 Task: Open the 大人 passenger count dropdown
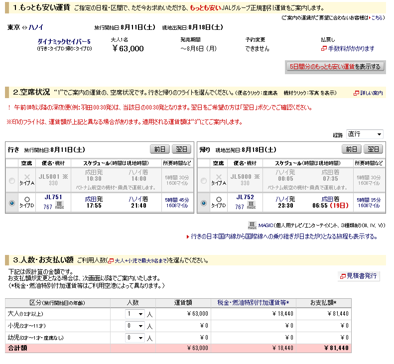[x=135, y=314]
